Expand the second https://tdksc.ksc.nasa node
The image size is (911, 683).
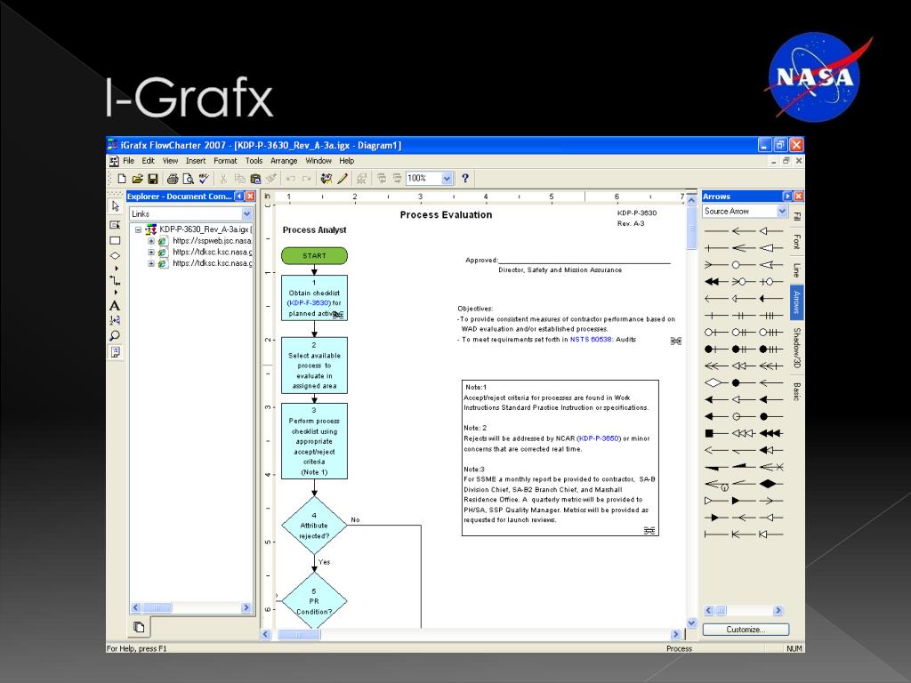pos(150,263)
